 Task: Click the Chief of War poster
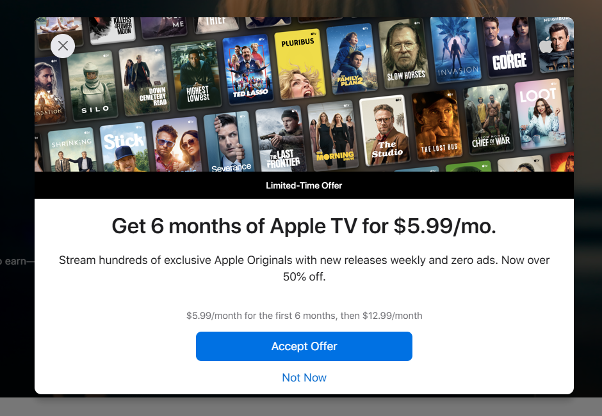[489, 119]
